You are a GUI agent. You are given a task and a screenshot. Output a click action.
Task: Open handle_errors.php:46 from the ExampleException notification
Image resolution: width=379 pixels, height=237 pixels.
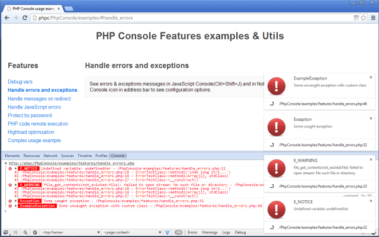(x=323, y=104)
